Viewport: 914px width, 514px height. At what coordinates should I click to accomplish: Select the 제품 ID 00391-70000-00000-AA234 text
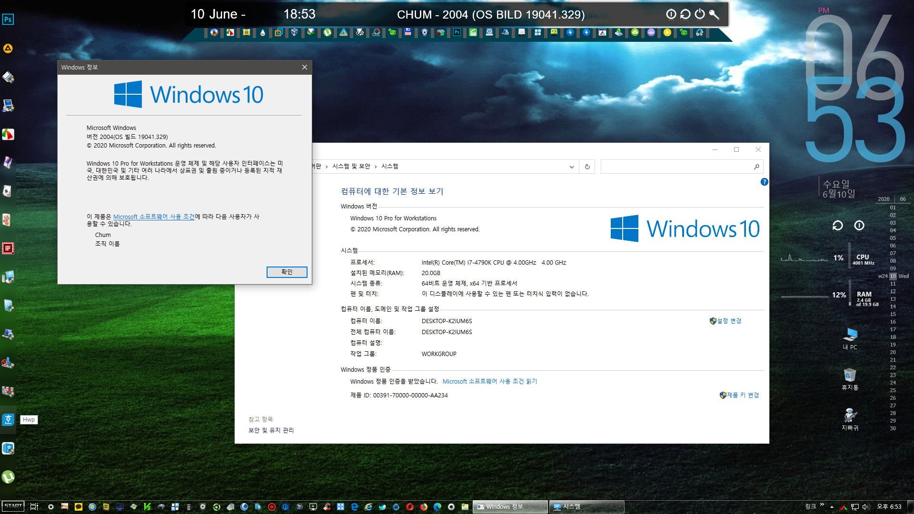(399, 395)
